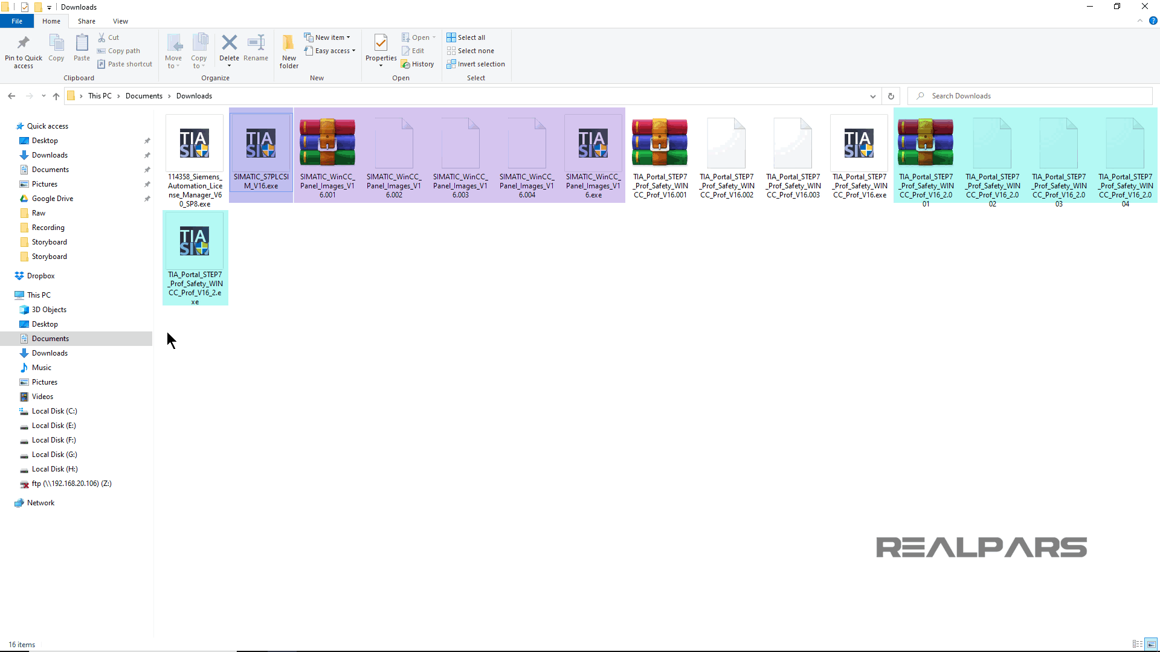Click the Edit ribbon command

point(413,51)
